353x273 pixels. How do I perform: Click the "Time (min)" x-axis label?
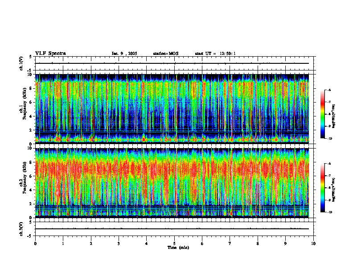click(x=178, y=248)
